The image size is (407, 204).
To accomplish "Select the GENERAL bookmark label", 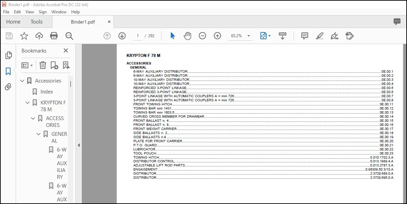I will (x=59, y=137).
